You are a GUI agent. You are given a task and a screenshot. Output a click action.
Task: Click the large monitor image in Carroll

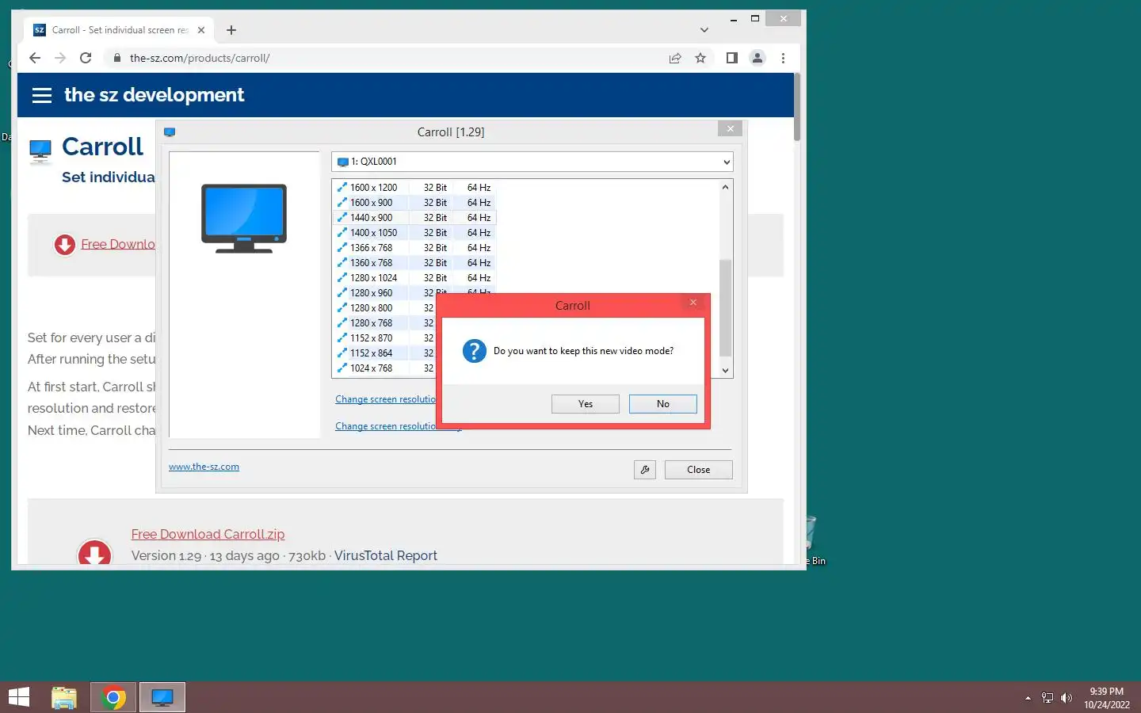click(x=244, y=219)
